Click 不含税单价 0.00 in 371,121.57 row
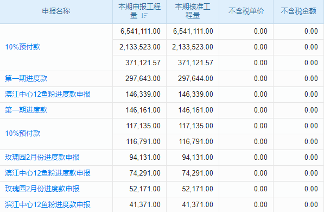Viewport: 324px width, 212px height. click(261, 63)
